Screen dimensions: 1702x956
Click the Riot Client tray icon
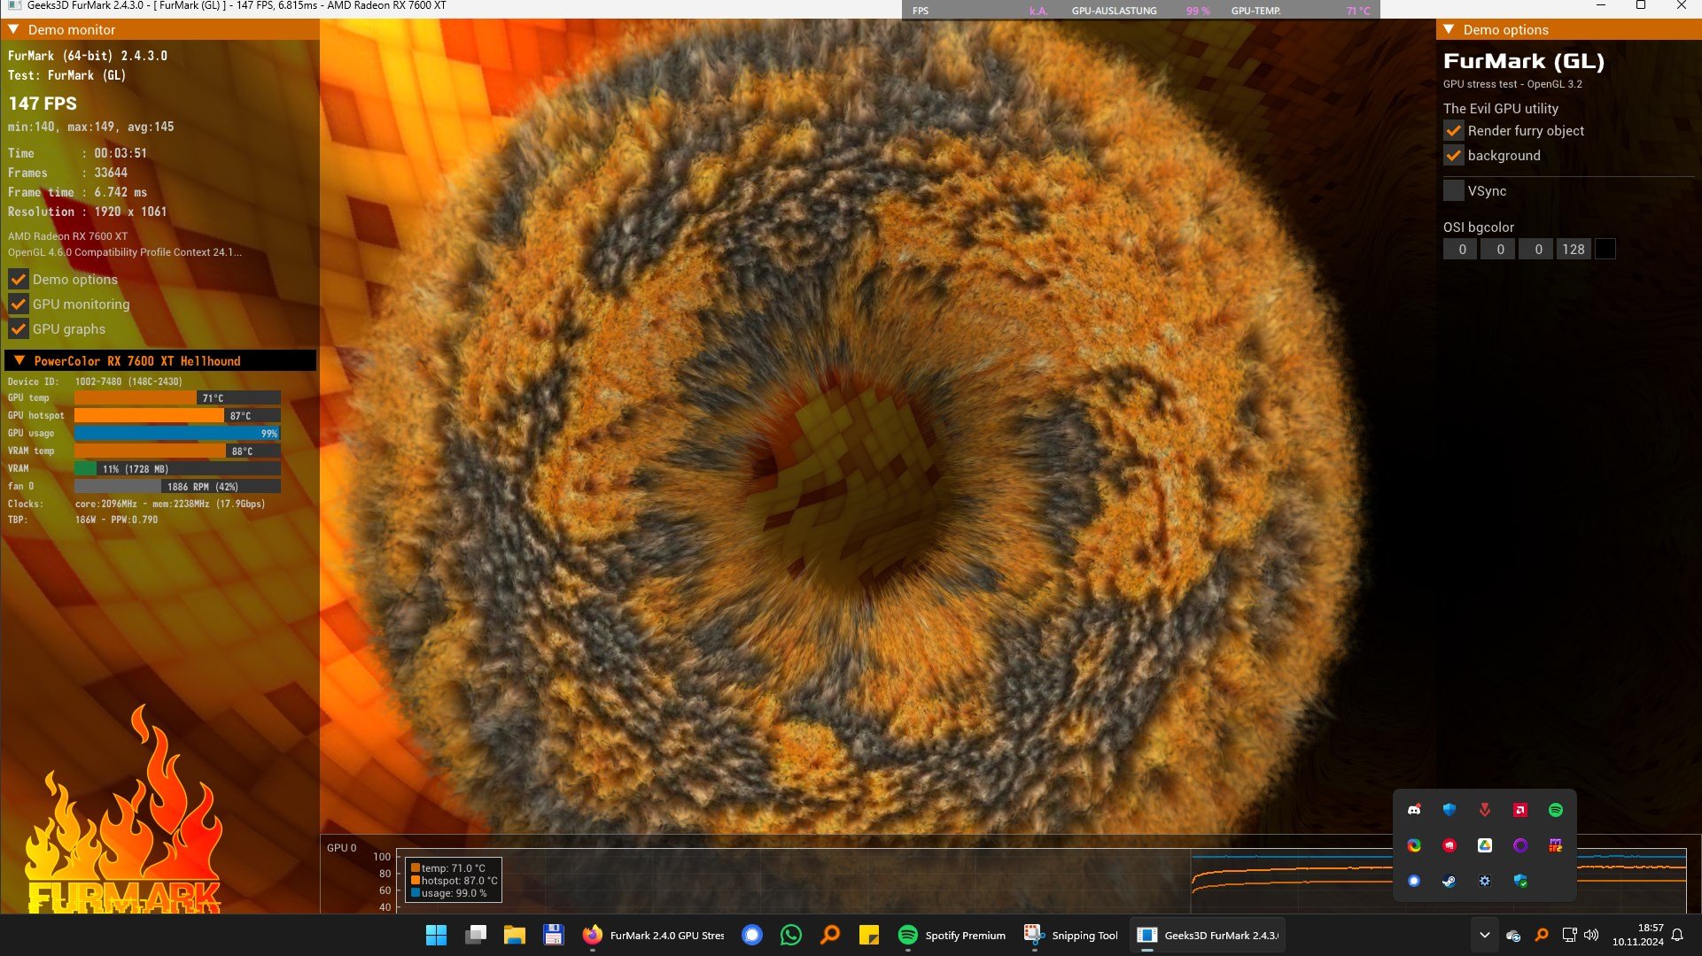tap(1449, 845)
